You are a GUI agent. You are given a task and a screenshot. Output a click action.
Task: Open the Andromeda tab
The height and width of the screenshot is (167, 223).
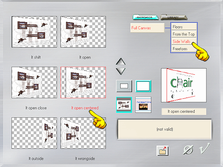tap(146, 17)
